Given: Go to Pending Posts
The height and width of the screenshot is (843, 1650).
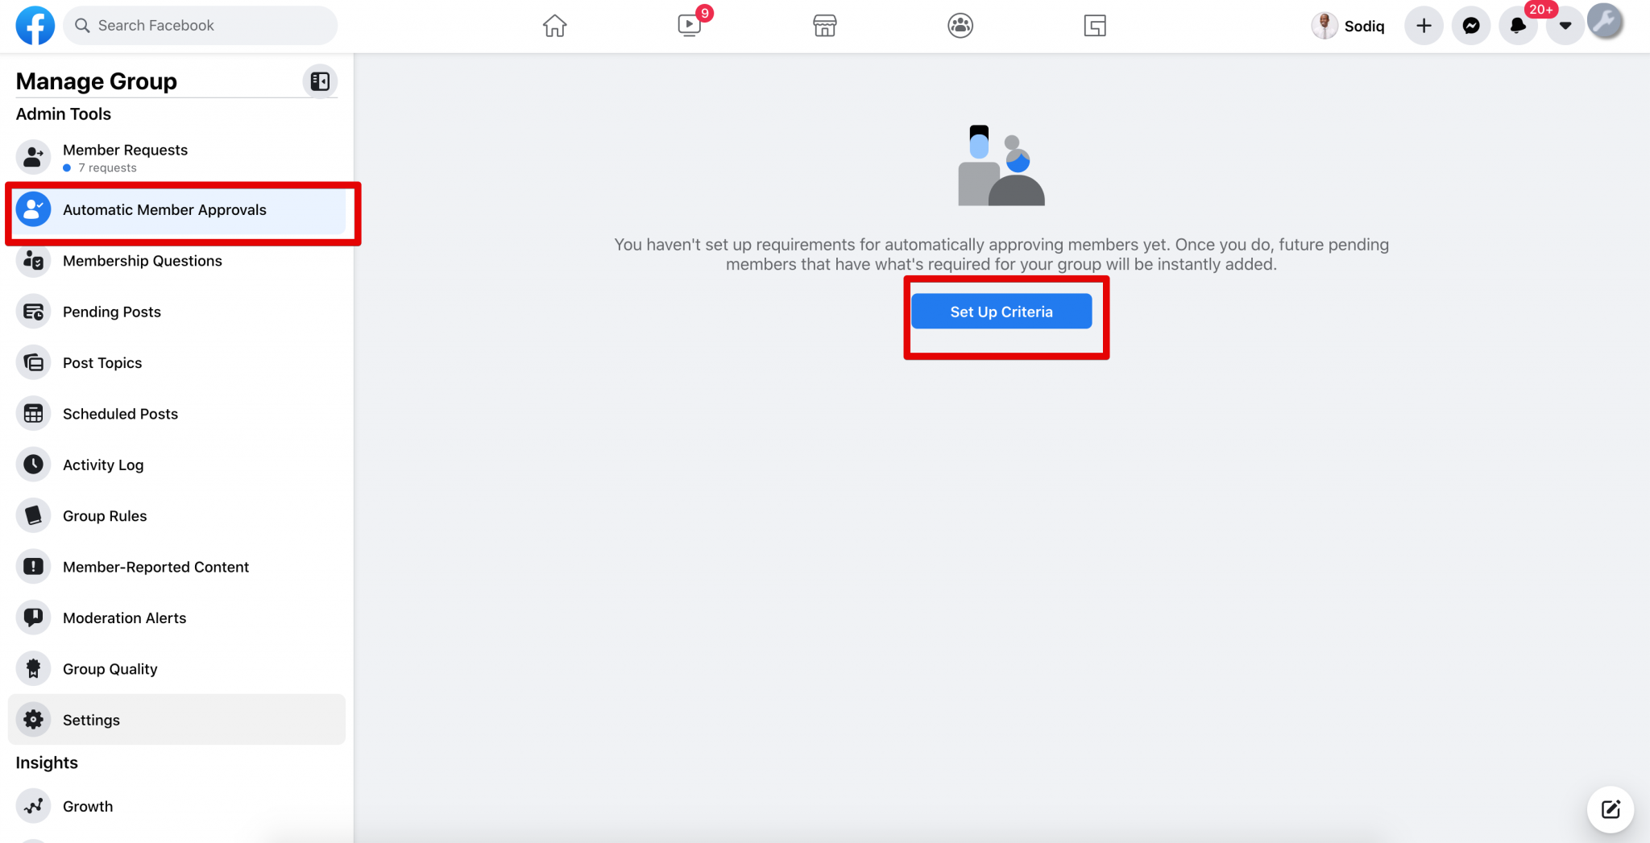Looking at the screenshot, I should [x=112, y=312].
